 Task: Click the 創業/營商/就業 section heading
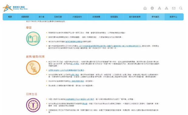(x=35, y=57)
